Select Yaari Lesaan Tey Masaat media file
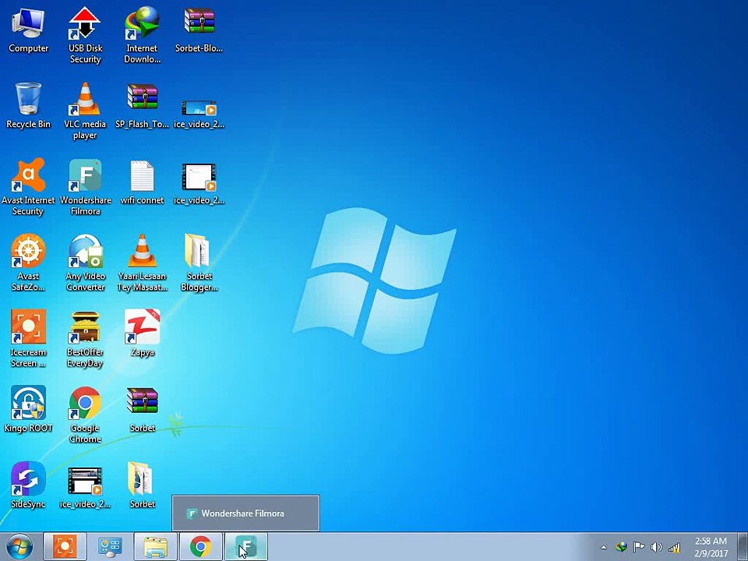 (x=142, y=263)
